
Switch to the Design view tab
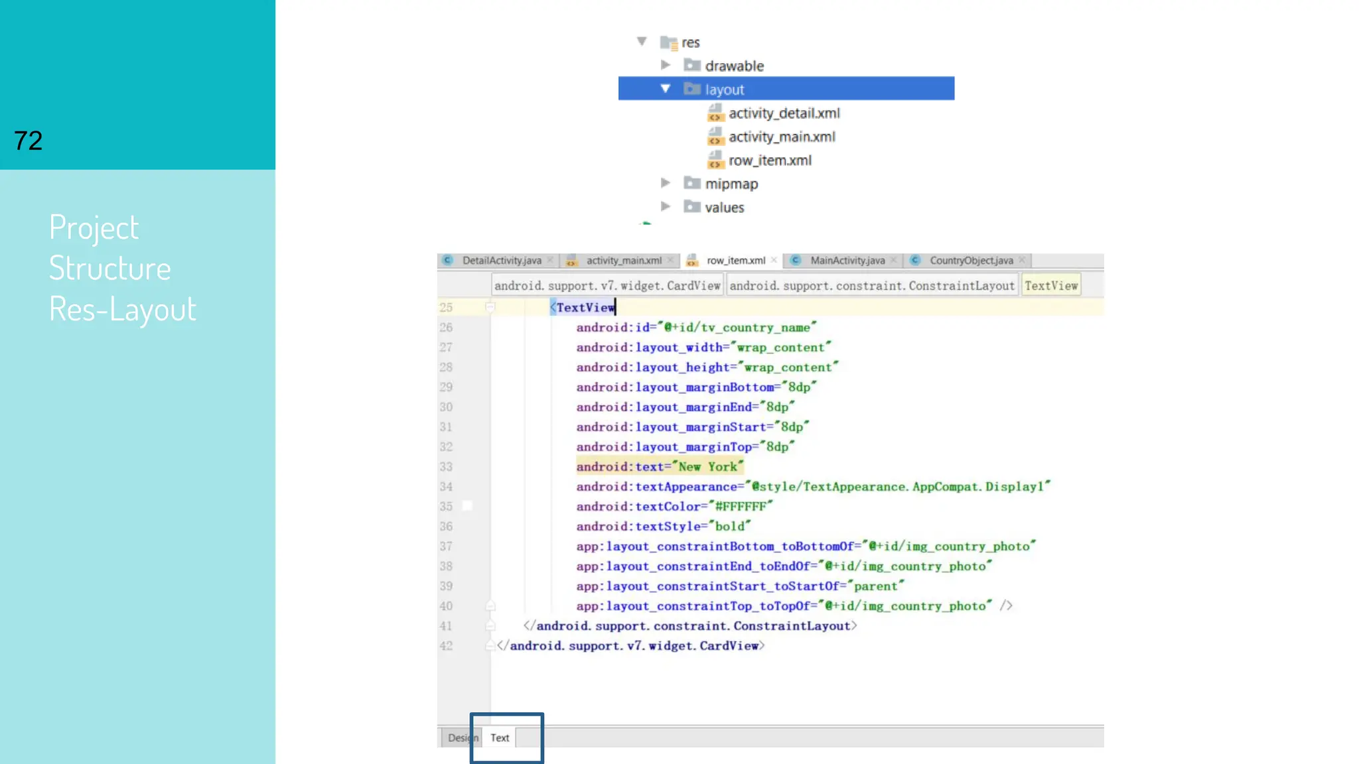click(x=458, y=737)
